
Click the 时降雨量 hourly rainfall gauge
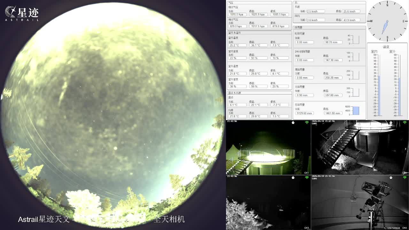tap(356, 40)
